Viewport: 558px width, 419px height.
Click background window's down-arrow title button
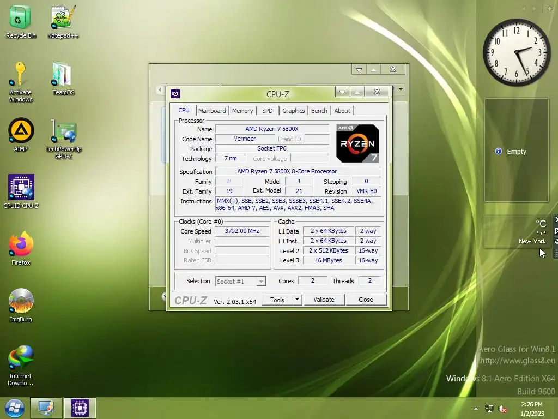(359, 70)
